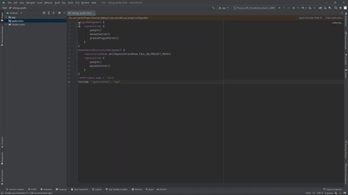Toggle the Project tool window stripe
This screenshot has height=195, width=348.
[x=2, y=17]
